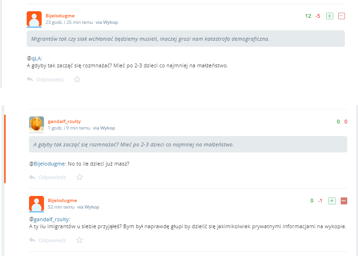Click 'via Wykop' on gandalf_rzulty's comment
Image resolution: width=358 pixels, height=260 pixels.
click(x=104, y=128)
